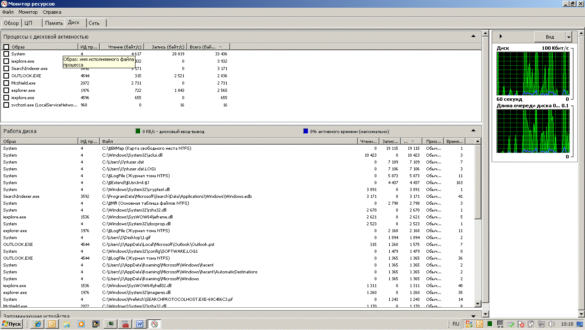Select all processes via the Образ header checkbox
This screenshot has width=585, height=330.
6,47
